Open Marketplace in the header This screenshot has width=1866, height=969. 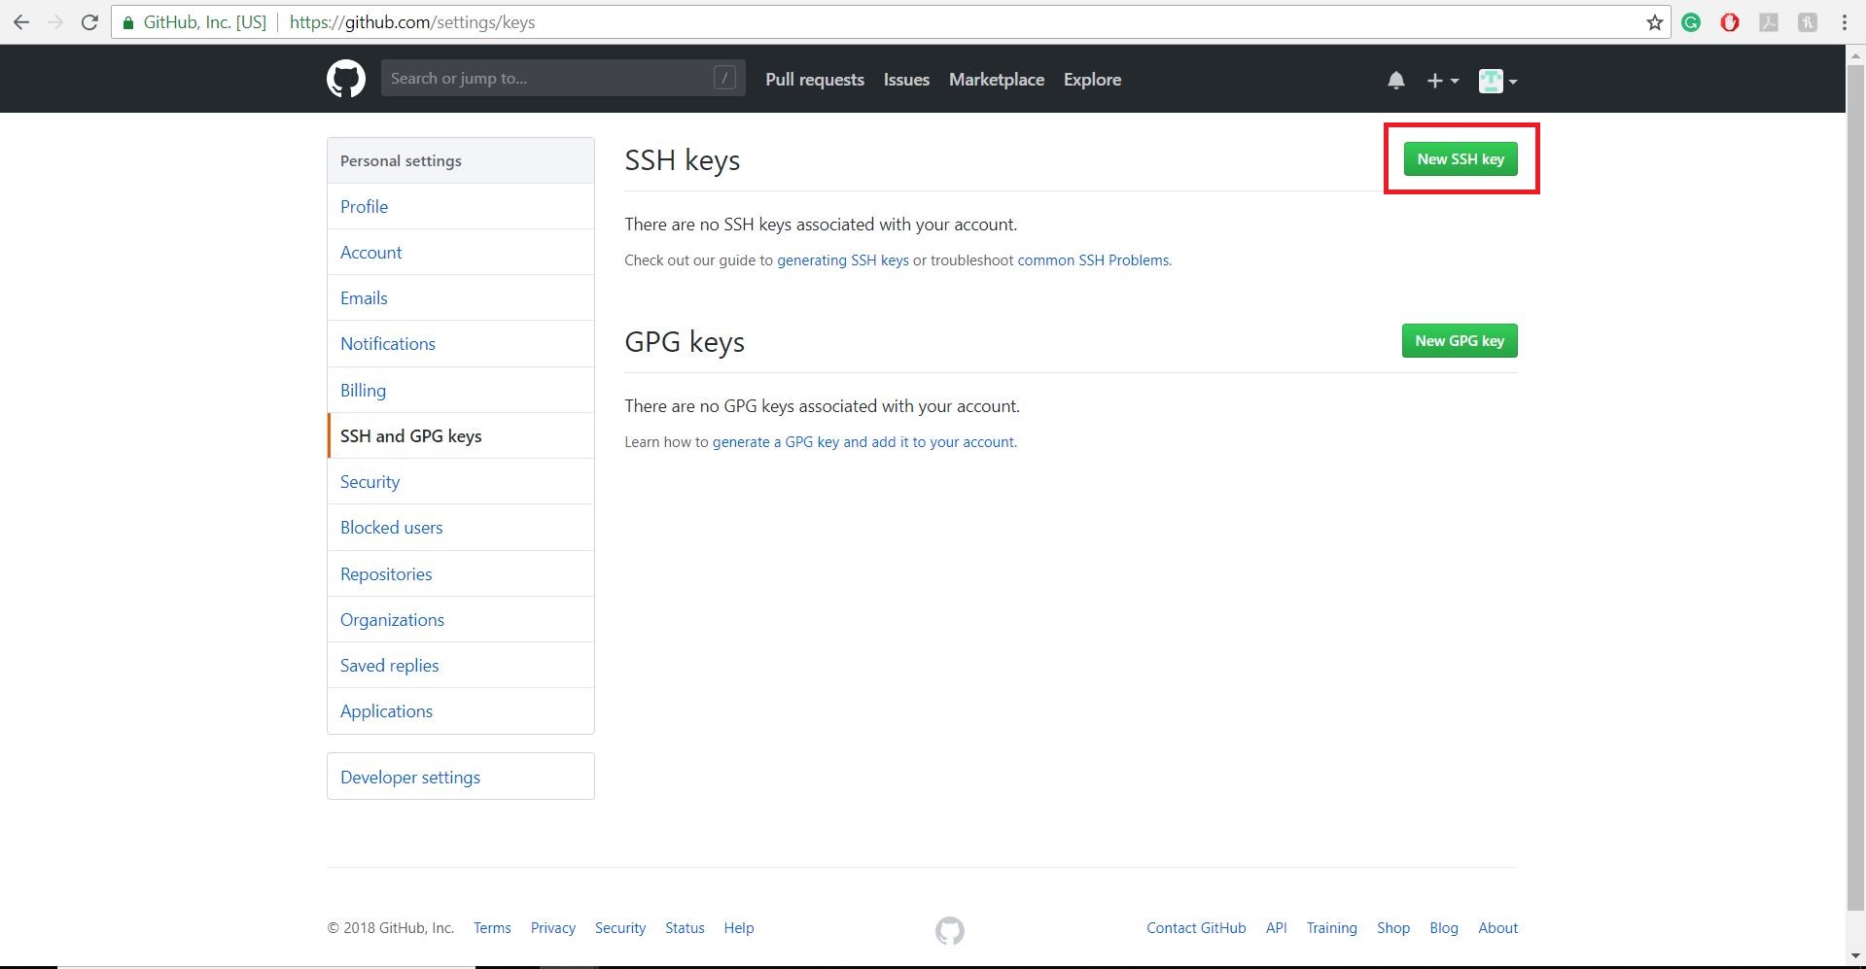[x=997, y=80]
